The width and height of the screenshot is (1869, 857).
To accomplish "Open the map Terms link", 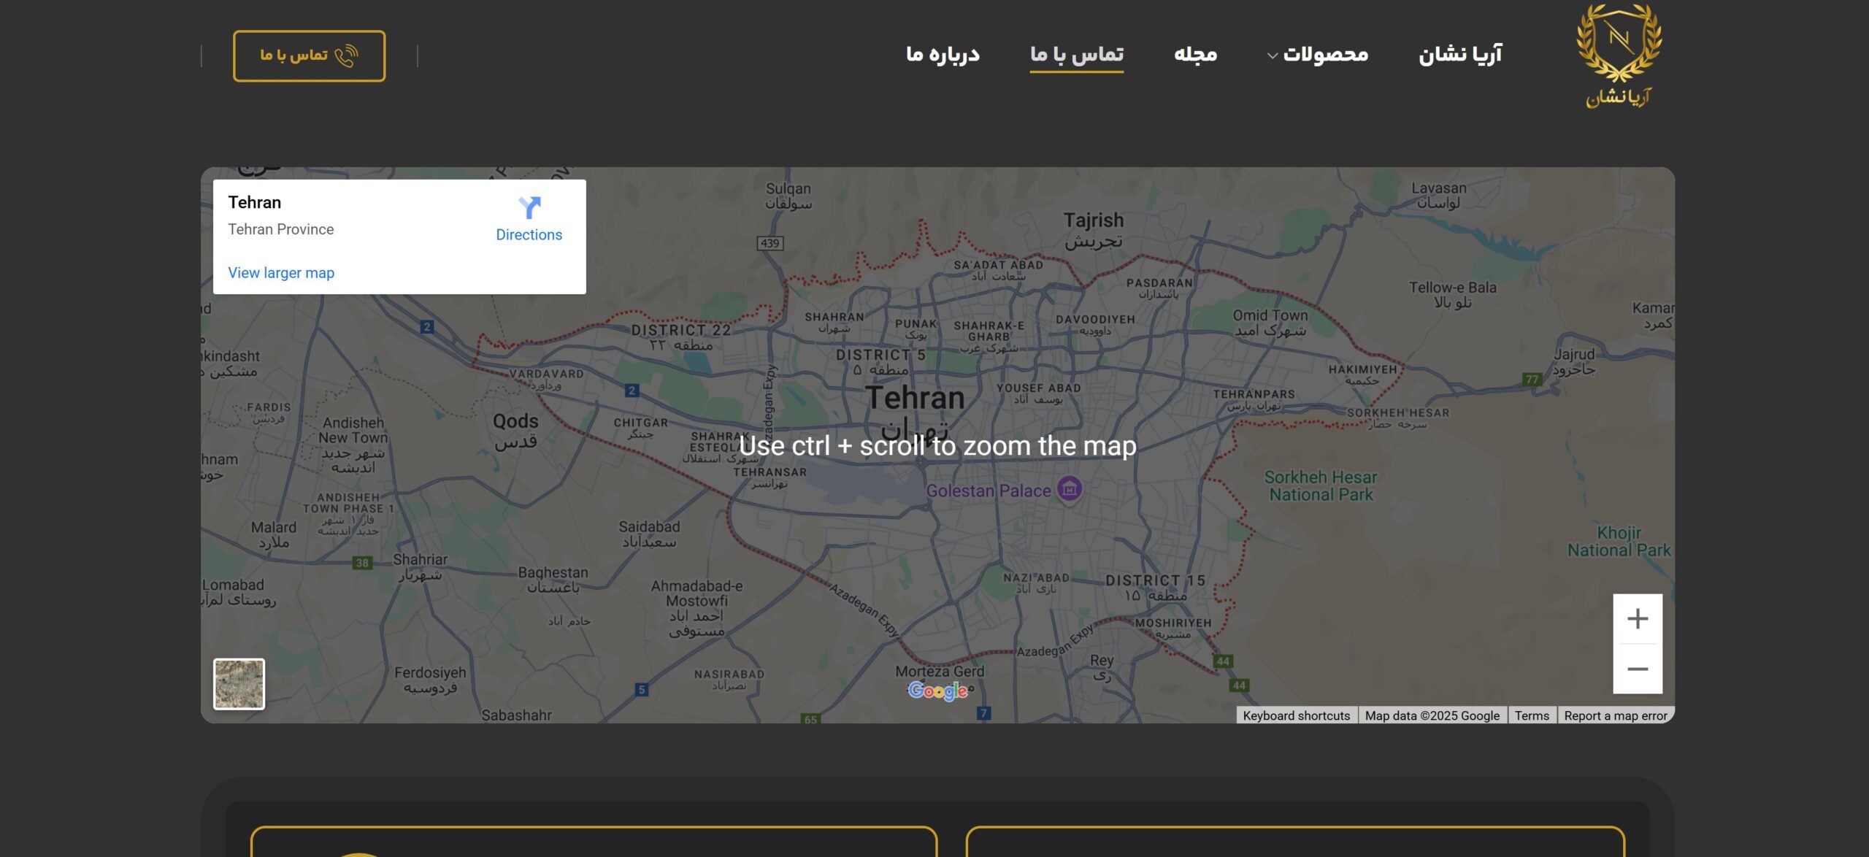I will pyautogui.click(x=1532, y=715).
